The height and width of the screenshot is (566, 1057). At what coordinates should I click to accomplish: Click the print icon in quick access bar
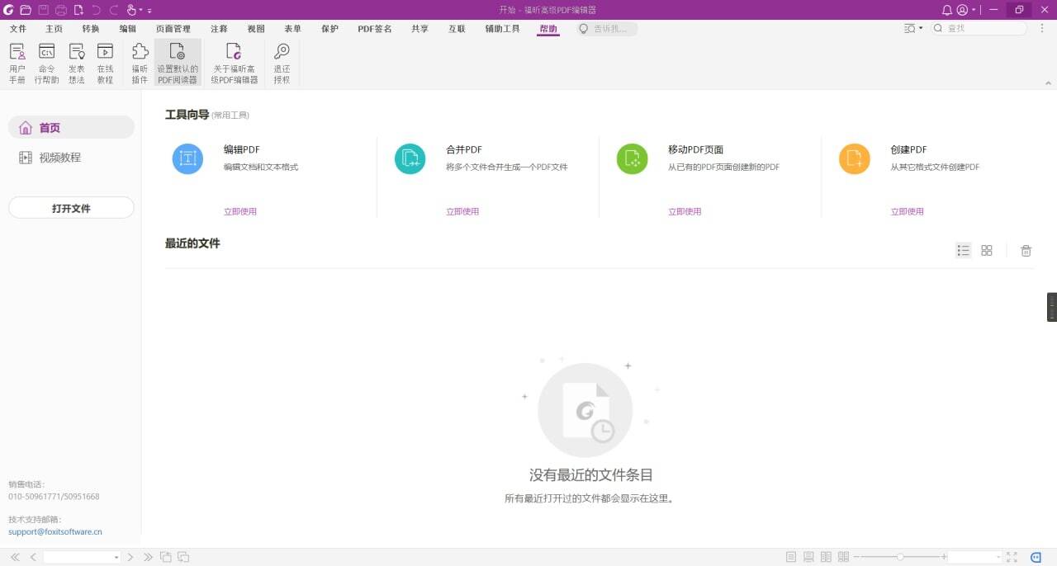(x=61, y=10)
